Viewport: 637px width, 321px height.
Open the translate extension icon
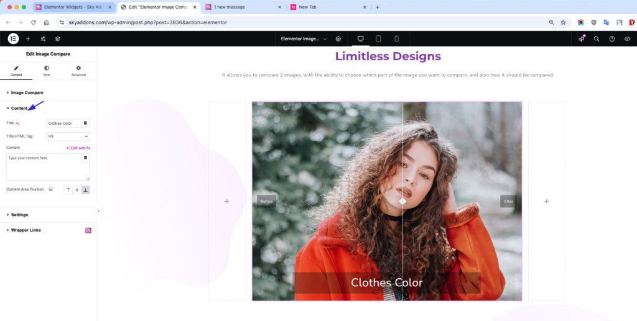click(x=607, y=23)
